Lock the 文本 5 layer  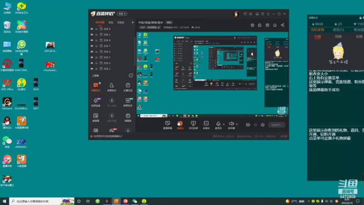[x=96, y=57]
